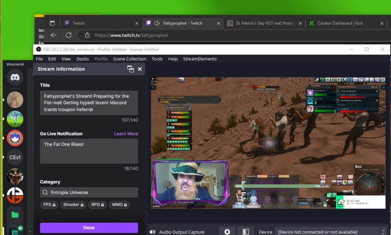Click the Device dropdown stepper arrows
The height and width of the screenshot is (235, 391).
pos(383,232)
